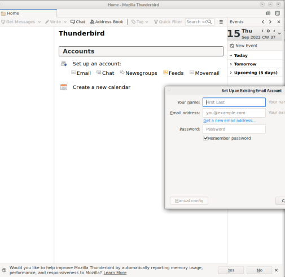Focus the Search input field

[199, 22]
